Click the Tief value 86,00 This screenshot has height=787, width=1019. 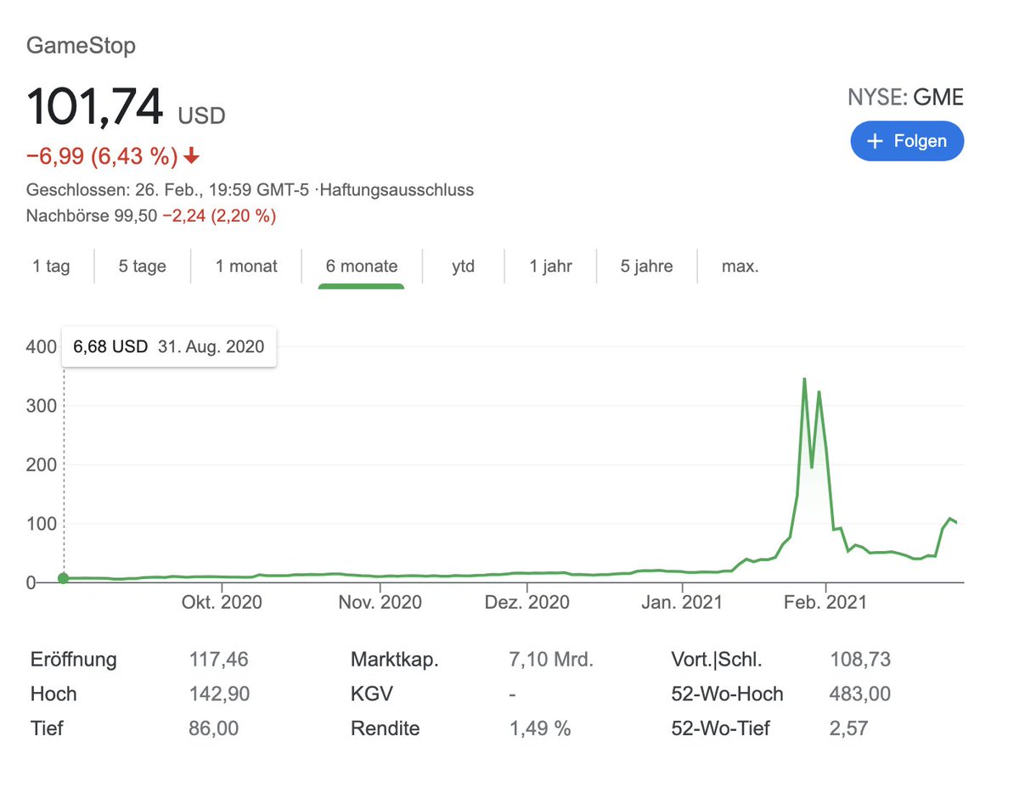coord(214,728)
